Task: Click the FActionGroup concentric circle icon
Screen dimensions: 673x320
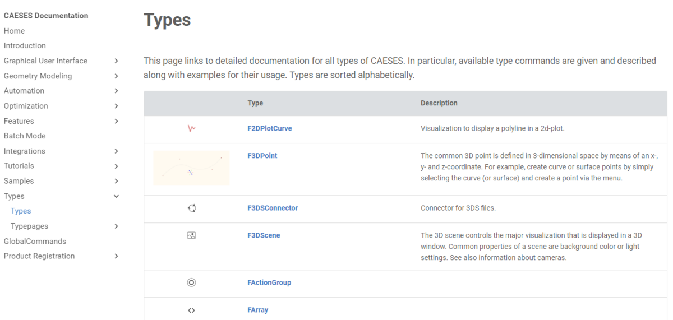Action: click(191, 282)
